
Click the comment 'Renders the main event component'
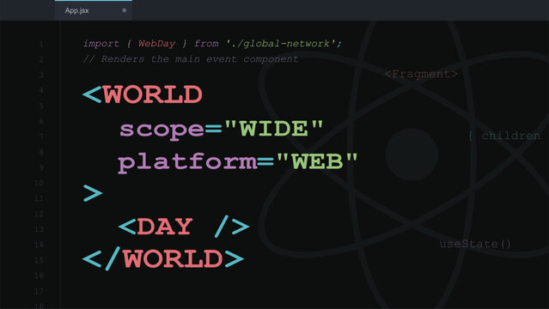coord(199,58)
